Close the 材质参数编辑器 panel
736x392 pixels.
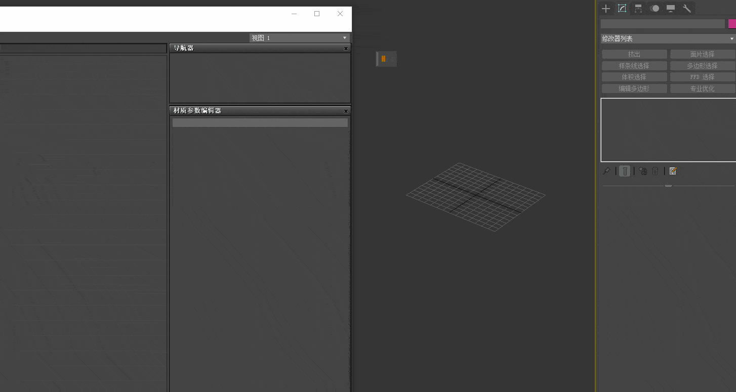(x=346, y=111)
